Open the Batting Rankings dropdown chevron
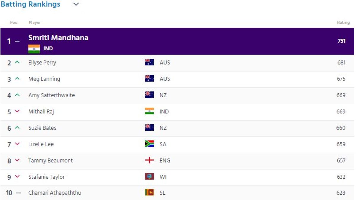 point(76,4)
